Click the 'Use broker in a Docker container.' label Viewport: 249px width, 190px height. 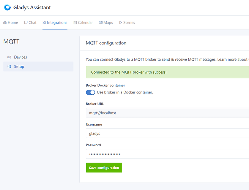coord(125,92)
